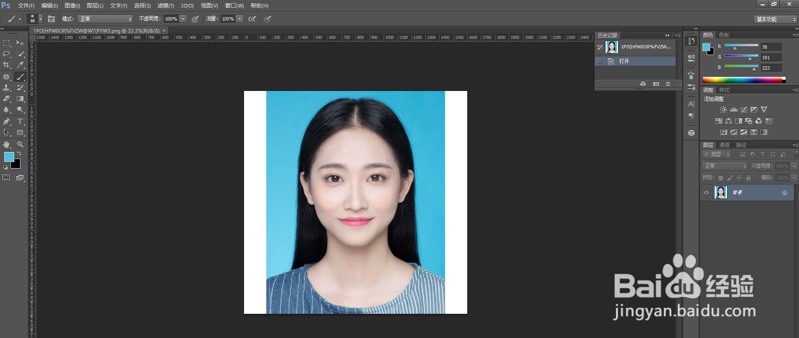Add Brightness/Contrast adjustment

coord(723,110)
